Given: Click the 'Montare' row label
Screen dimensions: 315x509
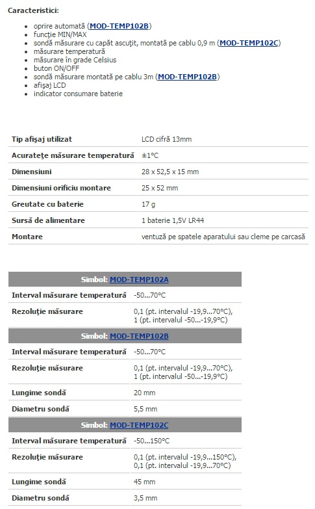Looking at the screenshot, I should (x=27, y=237).
